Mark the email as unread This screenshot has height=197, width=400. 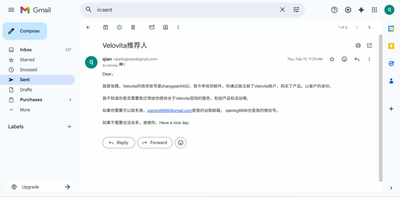point(152,27)
